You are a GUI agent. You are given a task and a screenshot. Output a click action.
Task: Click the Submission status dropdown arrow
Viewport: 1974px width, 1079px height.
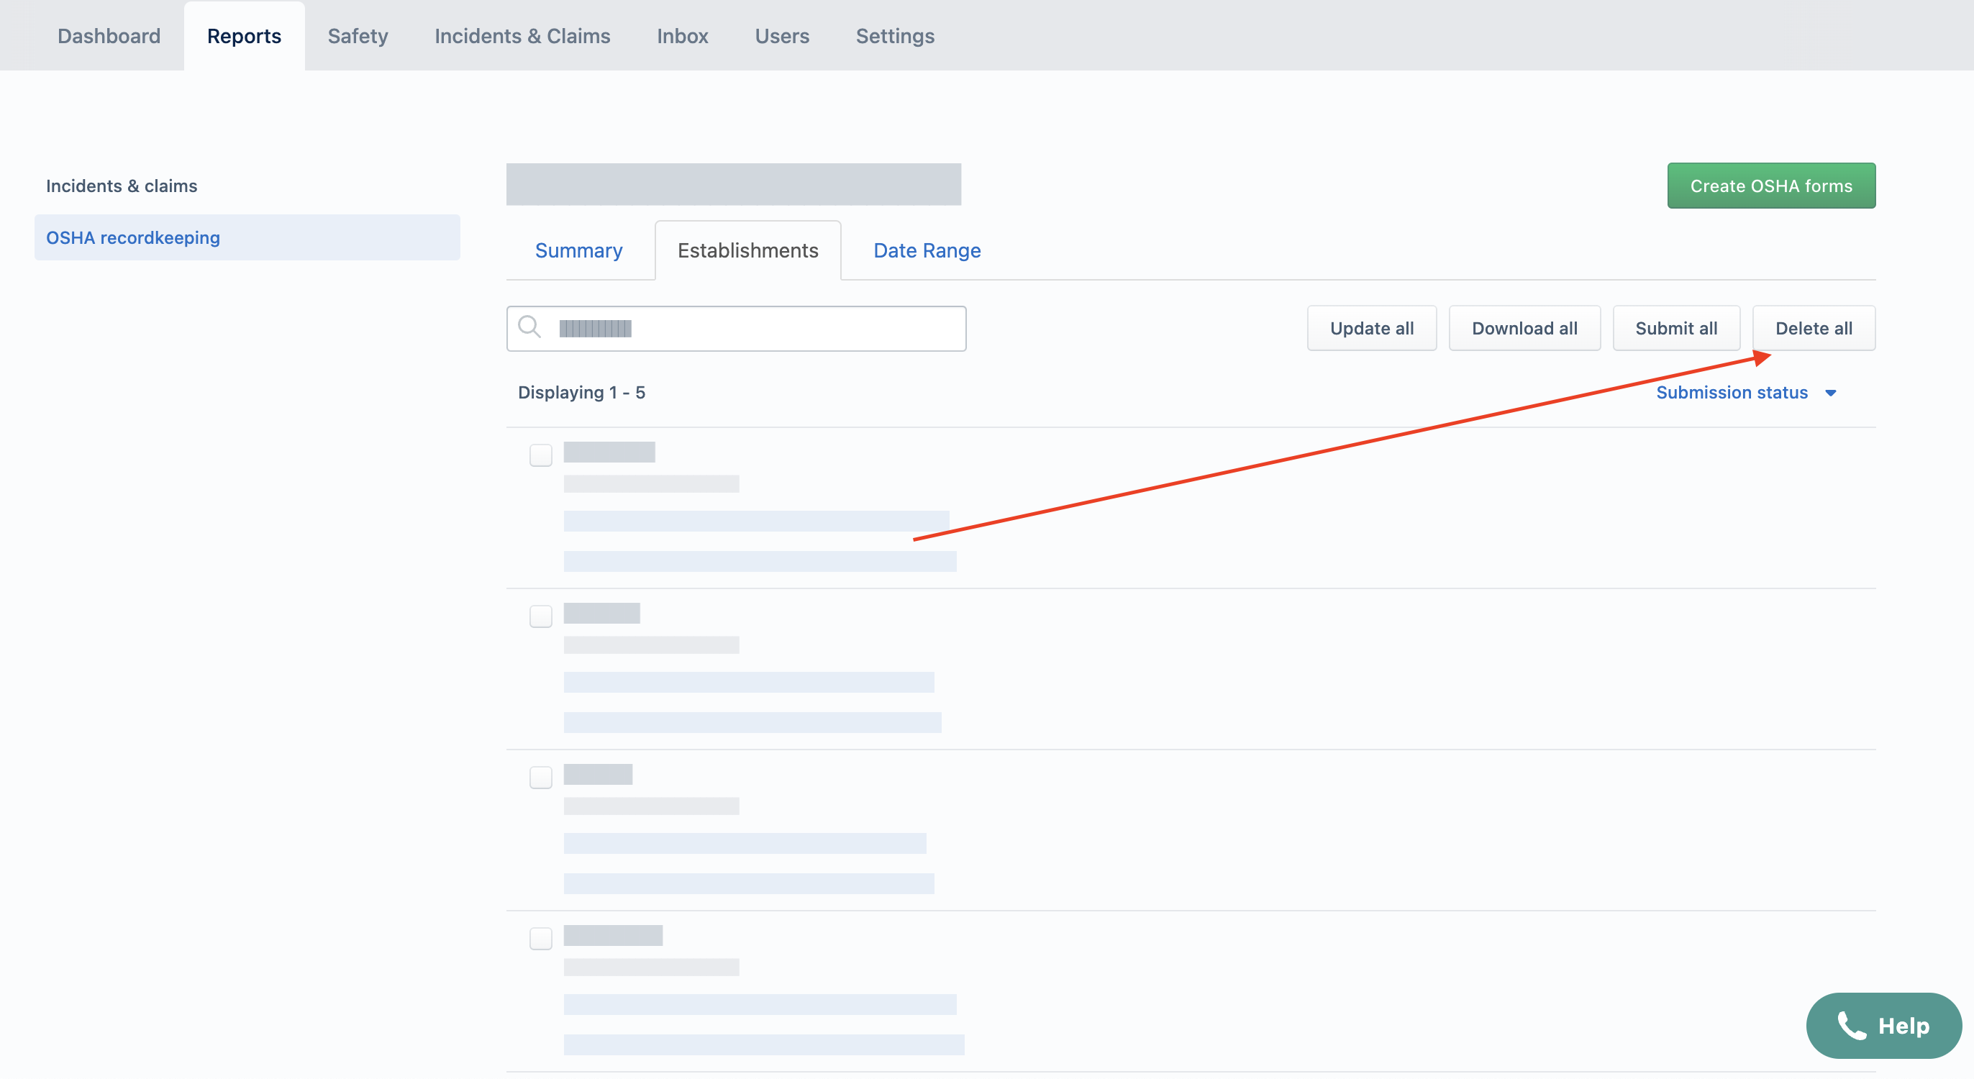[1831, 393]
